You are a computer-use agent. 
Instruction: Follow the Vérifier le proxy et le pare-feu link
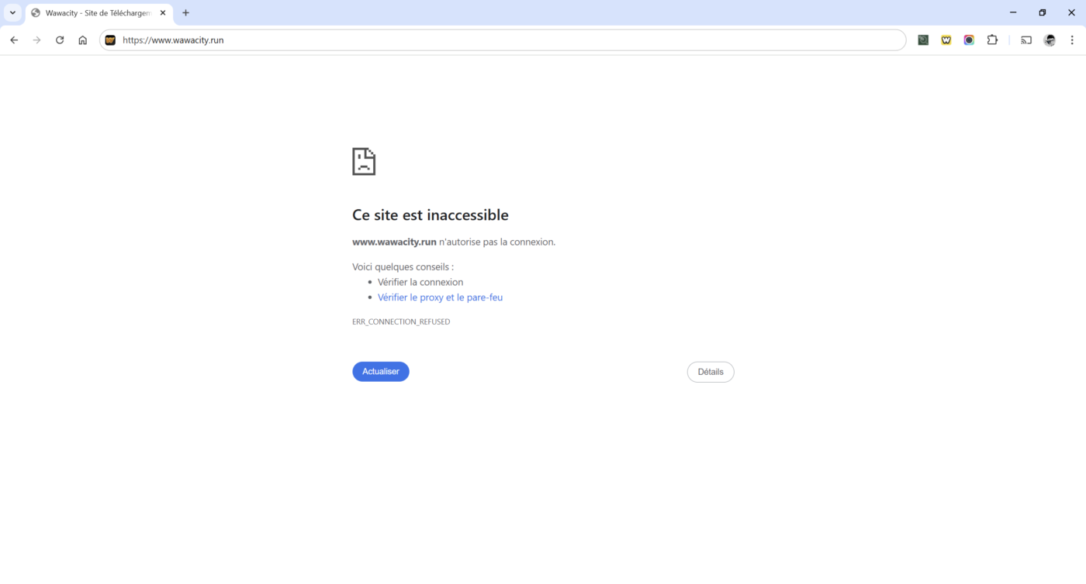pyautogui.click(x=440, y=297)
